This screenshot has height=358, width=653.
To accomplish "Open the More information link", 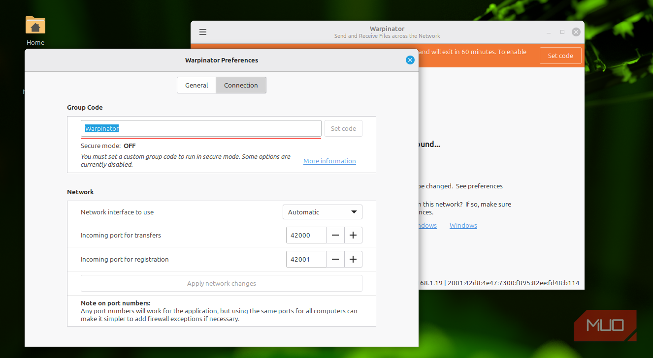I will click(x=329, y=161).
